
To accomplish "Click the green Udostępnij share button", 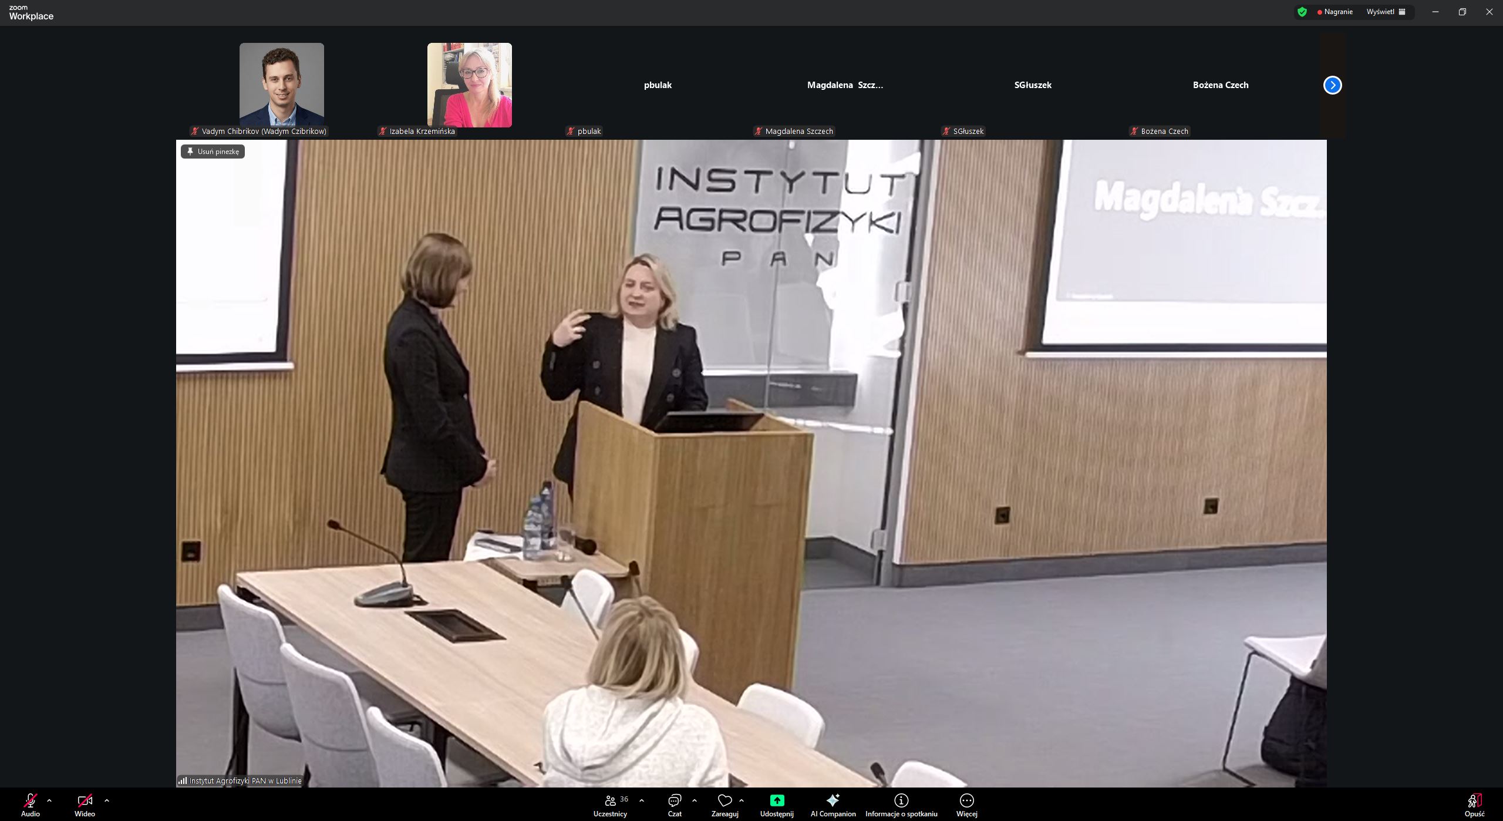I will pos(777,801).
